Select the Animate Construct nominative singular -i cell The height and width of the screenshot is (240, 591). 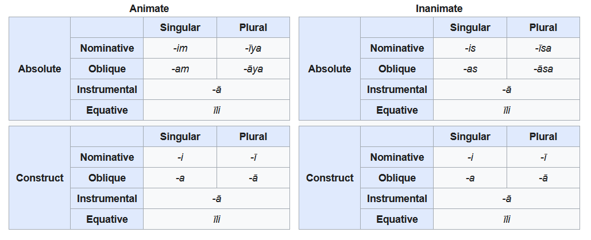click(x=180, y=157)
